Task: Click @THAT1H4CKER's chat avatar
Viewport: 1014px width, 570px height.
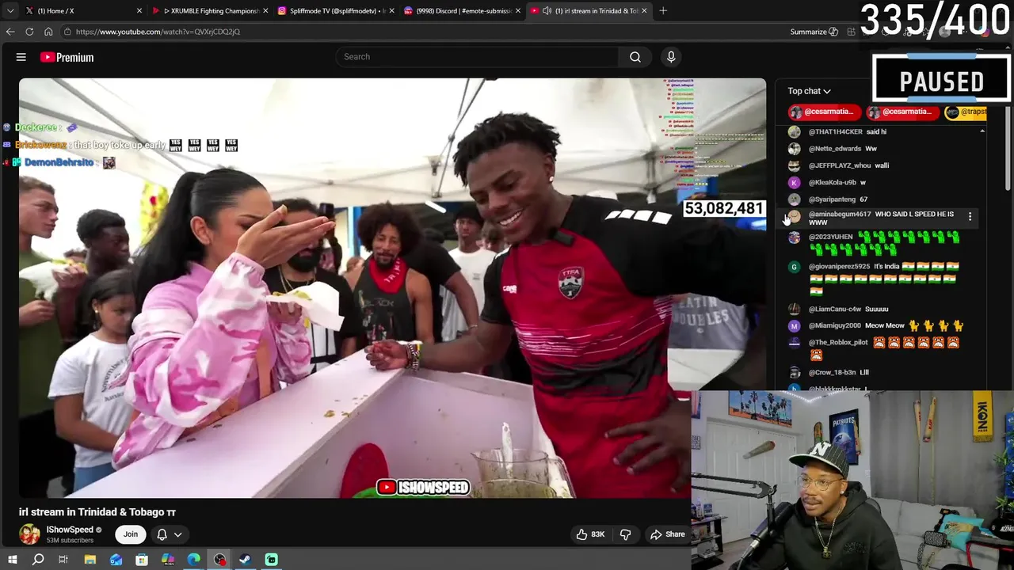Action: click(794, 132)
